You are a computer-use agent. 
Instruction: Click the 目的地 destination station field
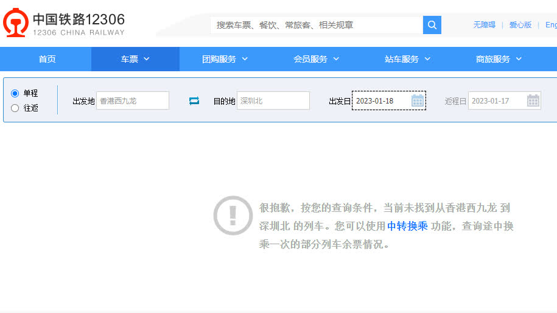273,100
